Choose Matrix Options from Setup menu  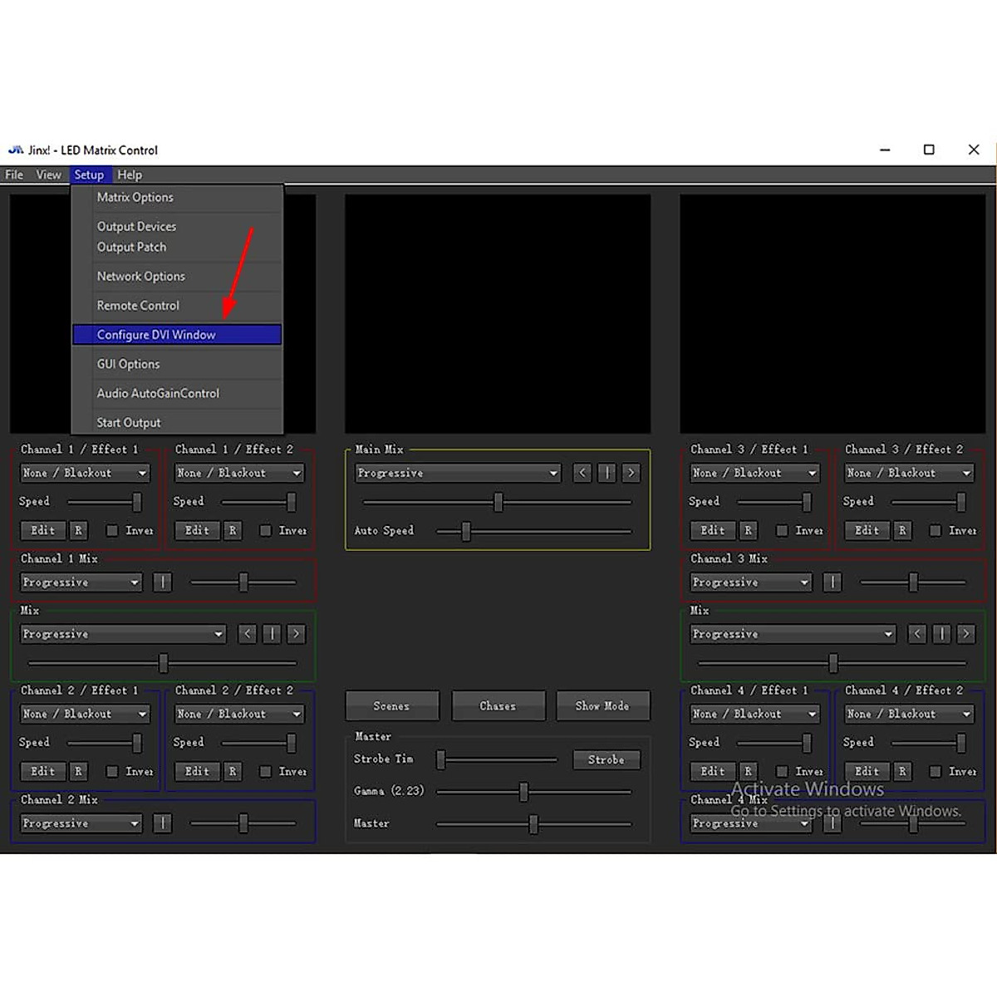[135, 197]
